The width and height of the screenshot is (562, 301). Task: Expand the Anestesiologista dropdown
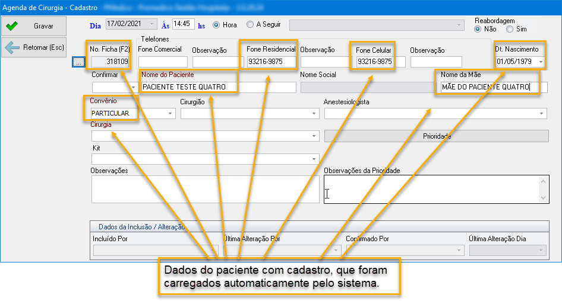click(x=542, y=113)
